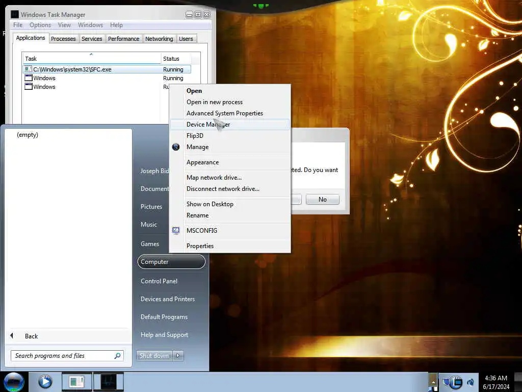Image resolution: width=522 pixels, height=392 pixels.
Task: Select Device Manager from context menu
Action: [230, 125]
